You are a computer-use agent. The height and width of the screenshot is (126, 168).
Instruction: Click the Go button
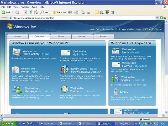163,18
